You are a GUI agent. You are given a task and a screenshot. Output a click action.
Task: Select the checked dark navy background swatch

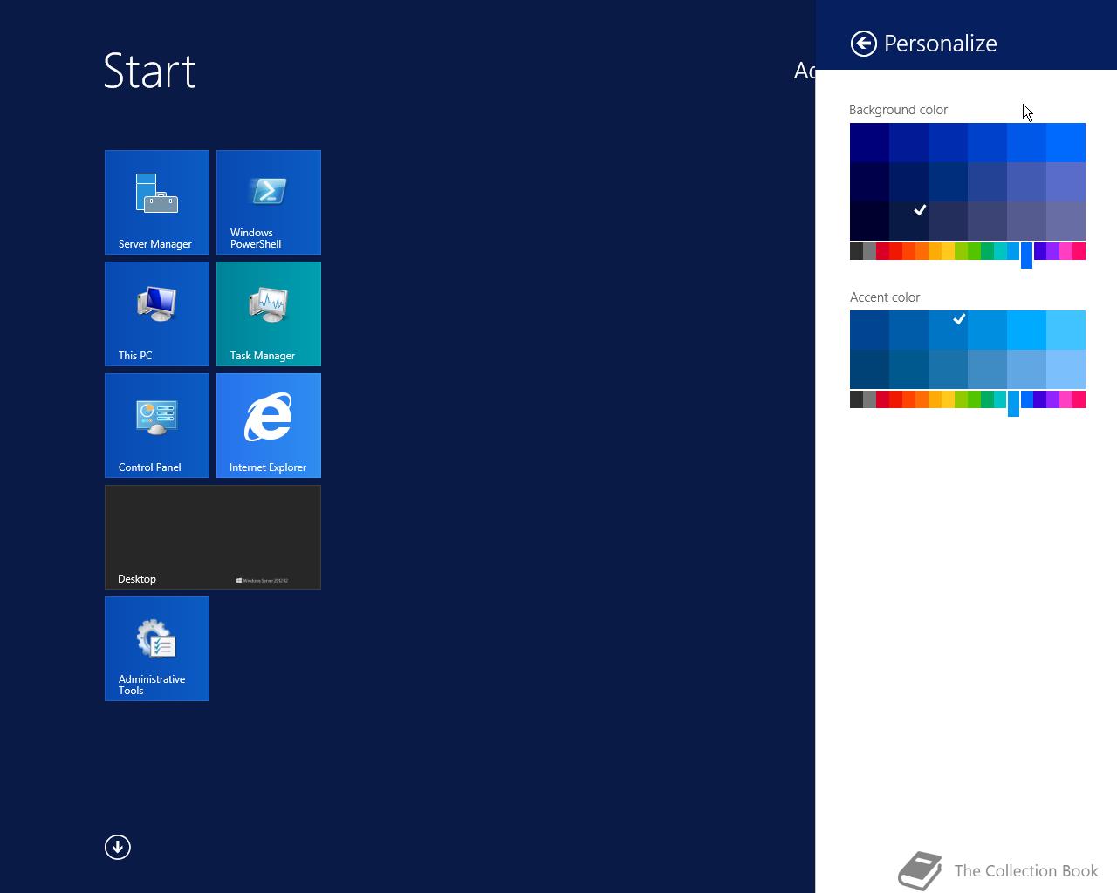pyautogui.click(x=908, y=221)
